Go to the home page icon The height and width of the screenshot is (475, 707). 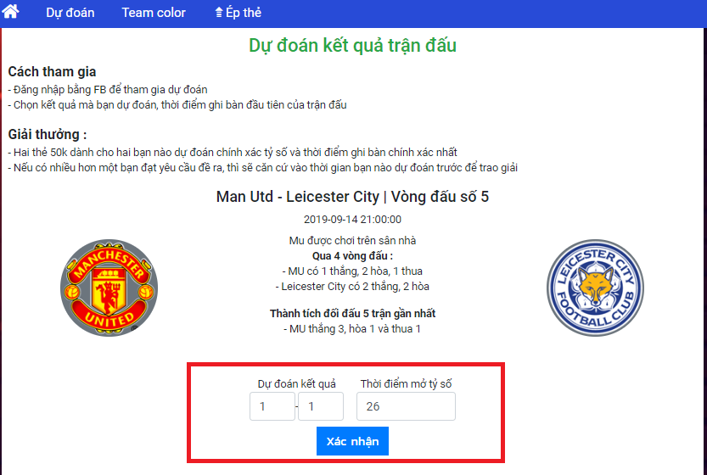(10, 11)
